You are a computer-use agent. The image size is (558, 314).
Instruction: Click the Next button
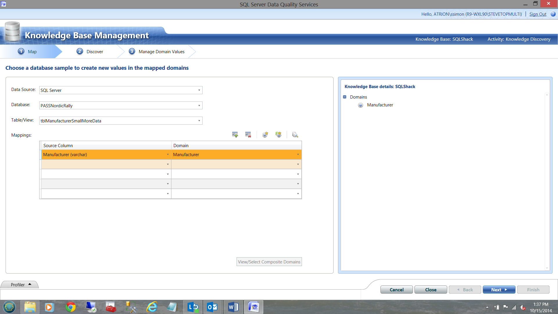[x=499, y=290]
